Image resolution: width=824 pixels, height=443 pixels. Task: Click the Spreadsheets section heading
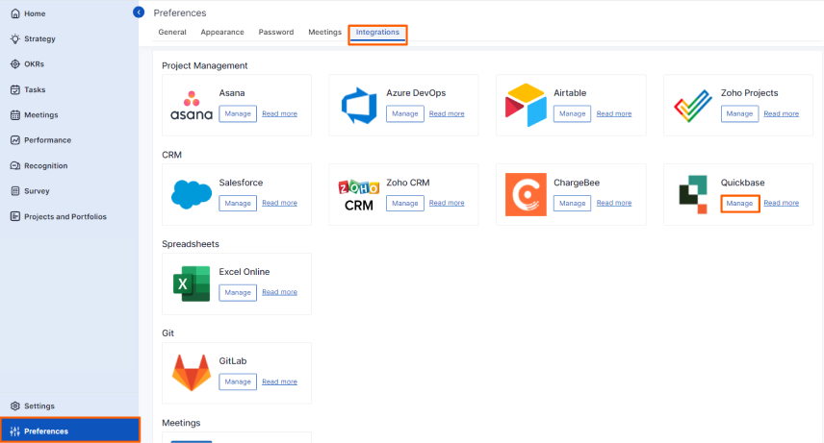pos(191,244)
